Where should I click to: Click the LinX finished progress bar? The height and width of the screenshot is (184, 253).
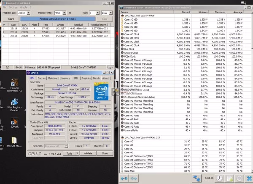click(58, 19)
